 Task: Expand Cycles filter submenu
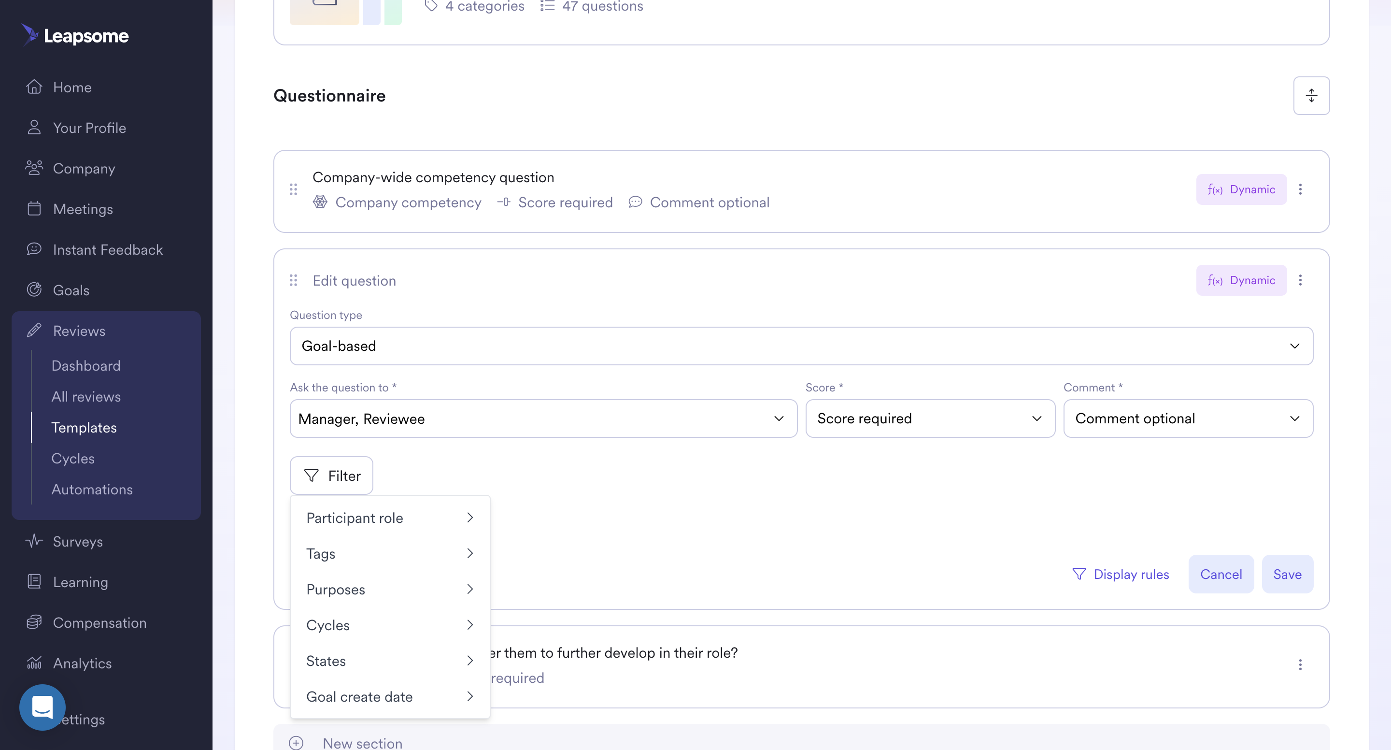(390, 625)
